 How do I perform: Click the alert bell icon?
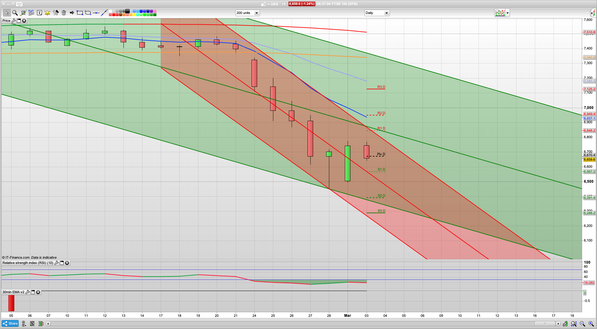[x=47, y=13]
